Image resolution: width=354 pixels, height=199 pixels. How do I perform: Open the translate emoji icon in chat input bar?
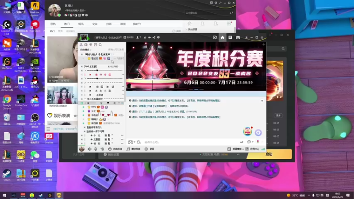coord(139,142)
